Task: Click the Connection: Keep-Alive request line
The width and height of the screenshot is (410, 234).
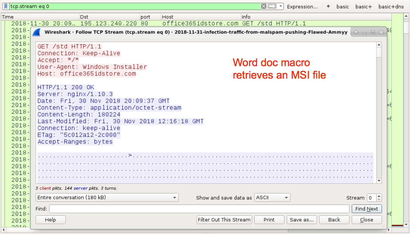Action: tap(79, 53)
